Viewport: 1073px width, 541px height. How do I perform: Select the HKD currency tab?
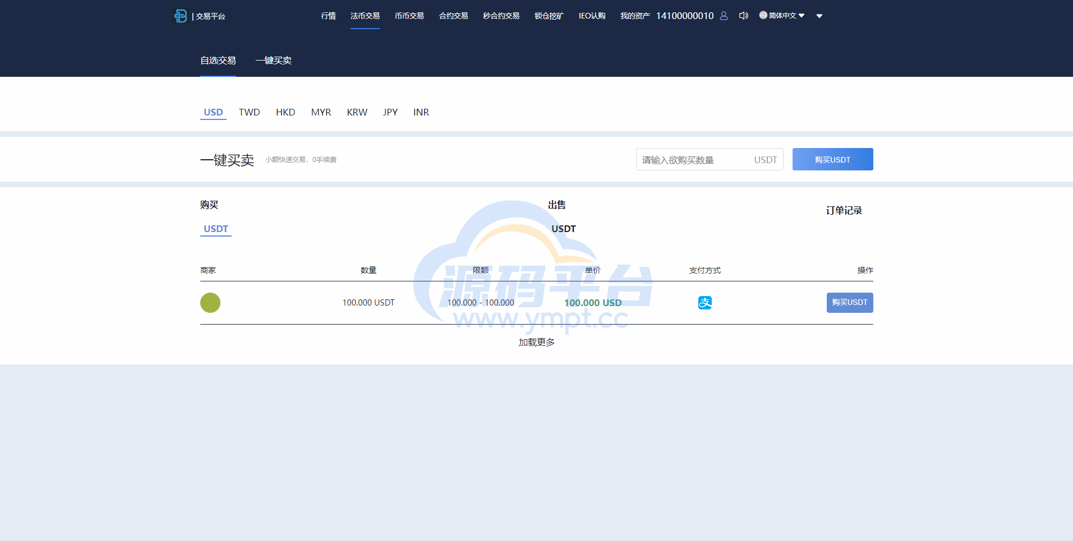coord(285,112)
